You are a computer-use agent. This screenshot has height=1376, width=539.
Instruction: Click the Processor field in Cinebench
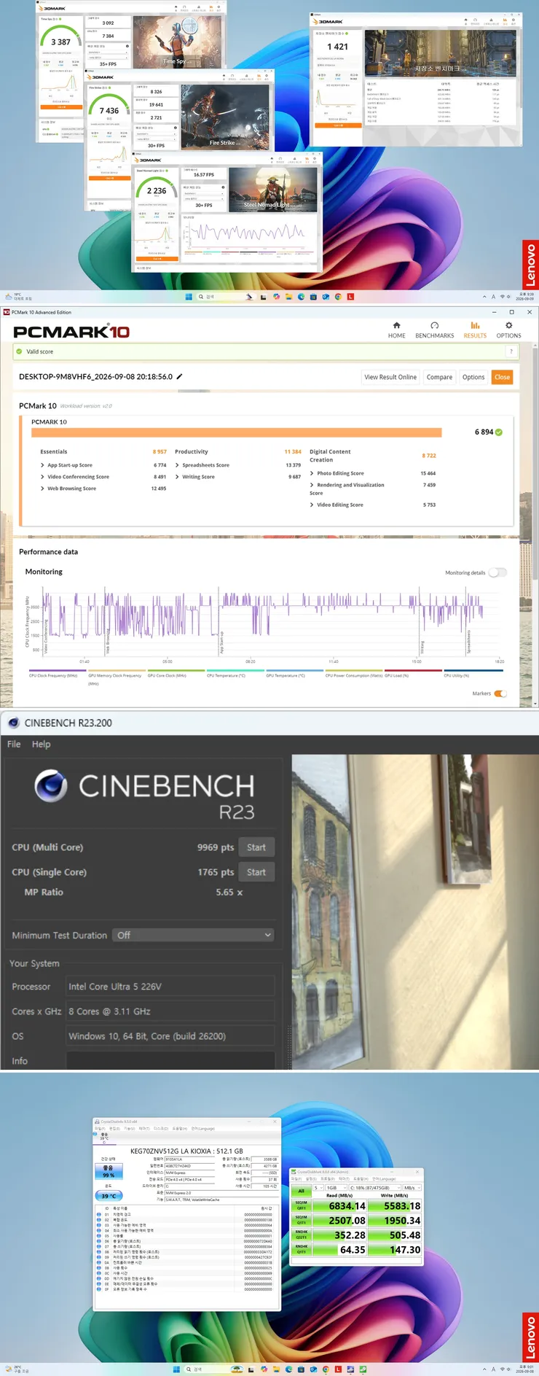click(x=170, y=987)
